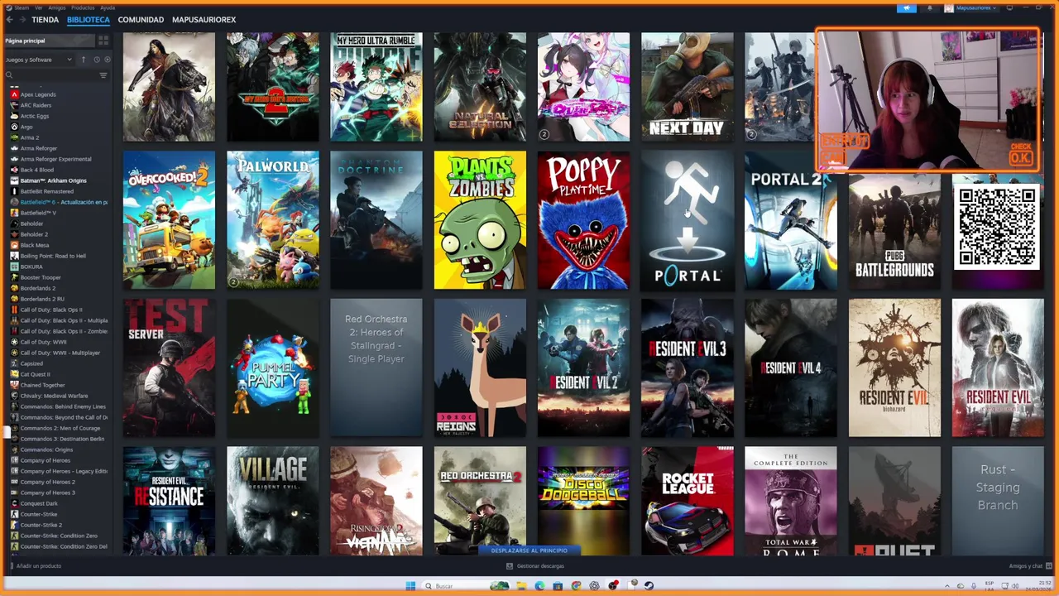Select Borderlands 2 in the sidebar
1059x596 pixels.
pyautogui.click(x=38, y=288)
